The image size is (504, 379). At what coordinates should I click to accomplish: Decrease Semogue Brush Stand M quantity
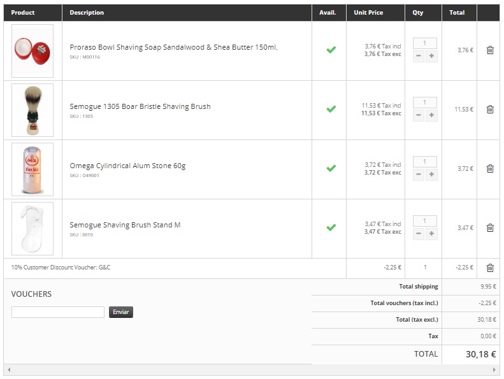coord(418,233)
